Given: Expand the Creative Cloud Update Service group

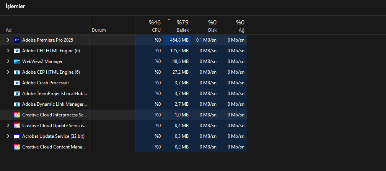Looking at the screenshot, I should tap(8, 126).
